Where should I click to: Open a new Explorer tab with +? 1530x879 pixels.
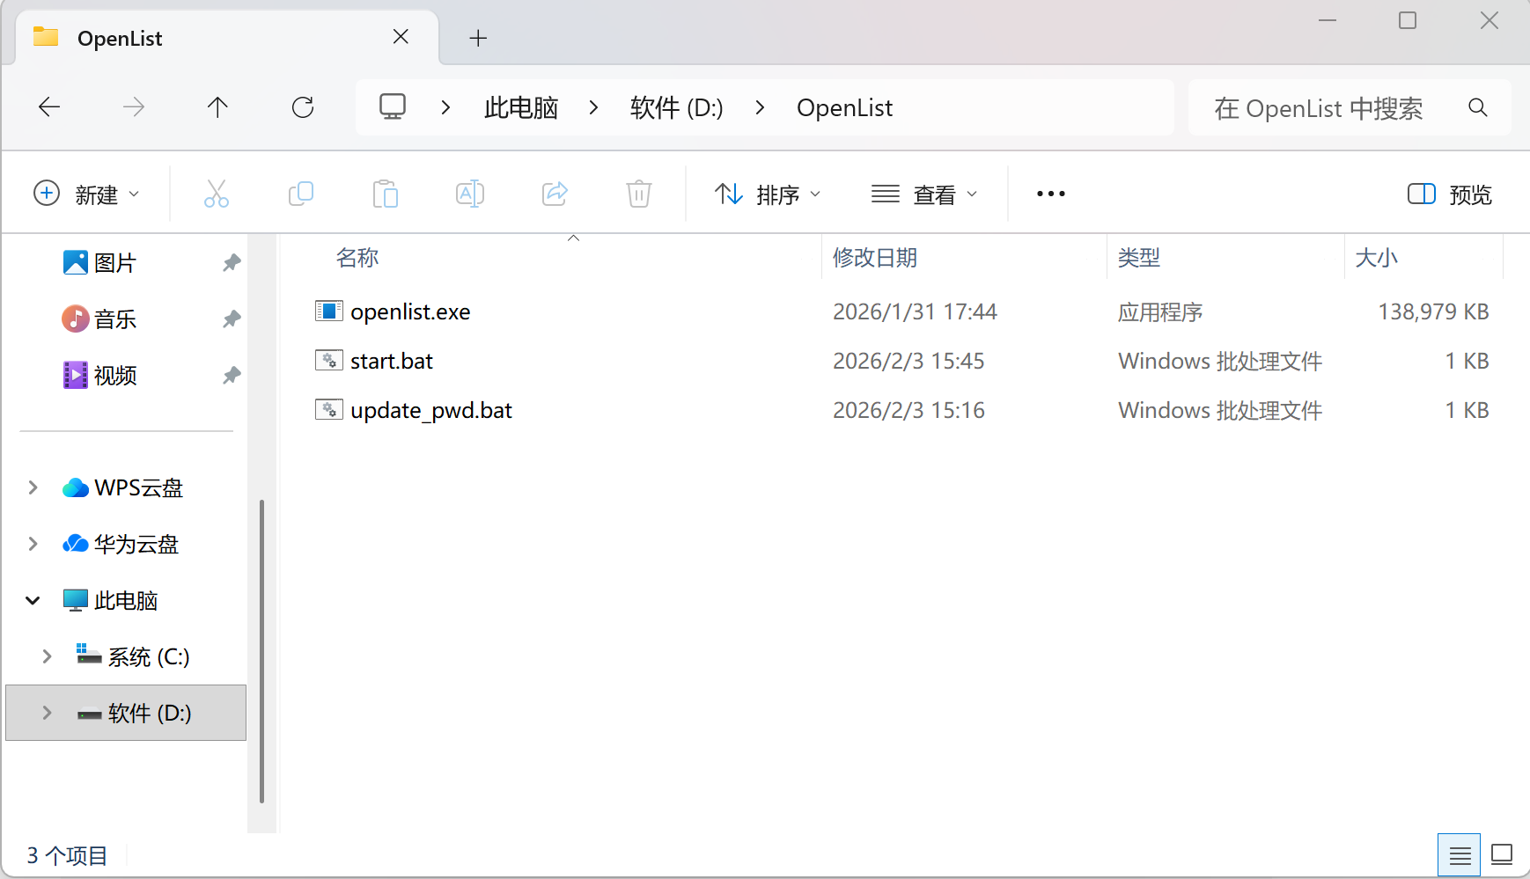(478, 37)
